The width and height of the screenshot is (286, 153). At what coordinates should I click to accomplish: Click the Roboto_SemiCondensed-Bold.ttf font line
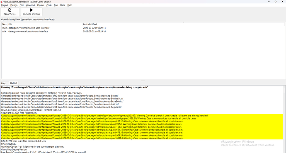point(60,96)
